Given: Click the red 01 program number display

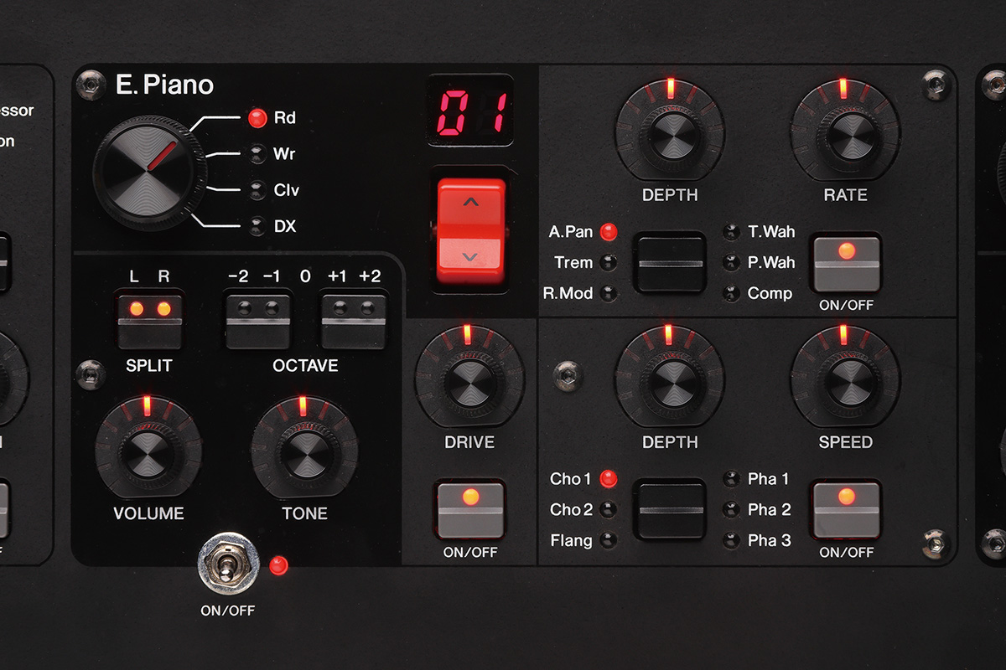Looking at the screenshot, I should pos(470,110).
